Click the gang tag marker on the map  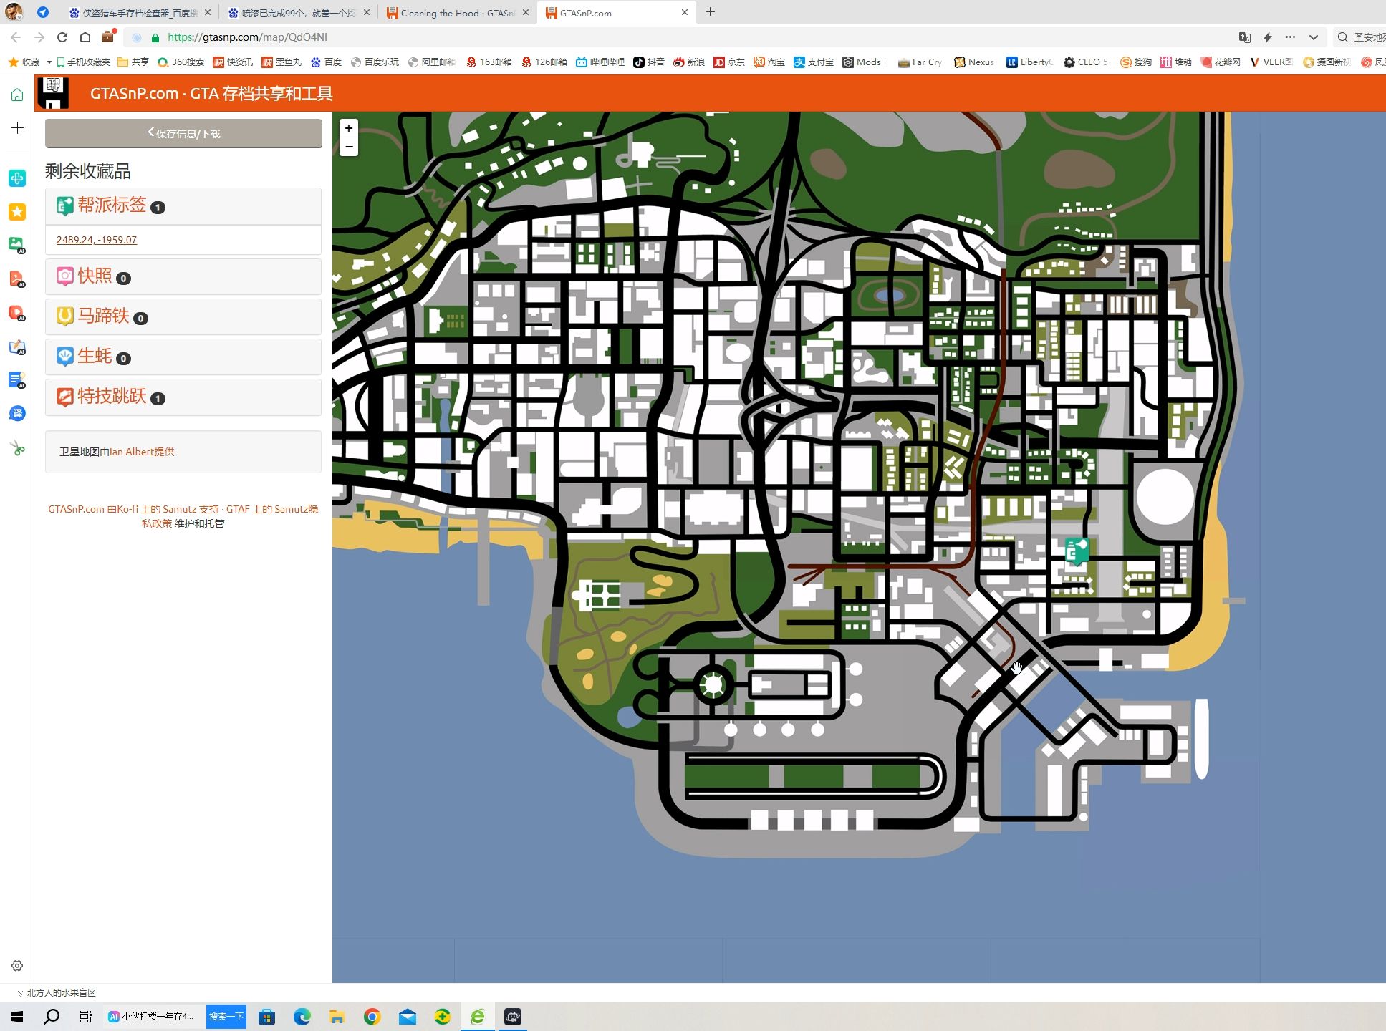1076,551
